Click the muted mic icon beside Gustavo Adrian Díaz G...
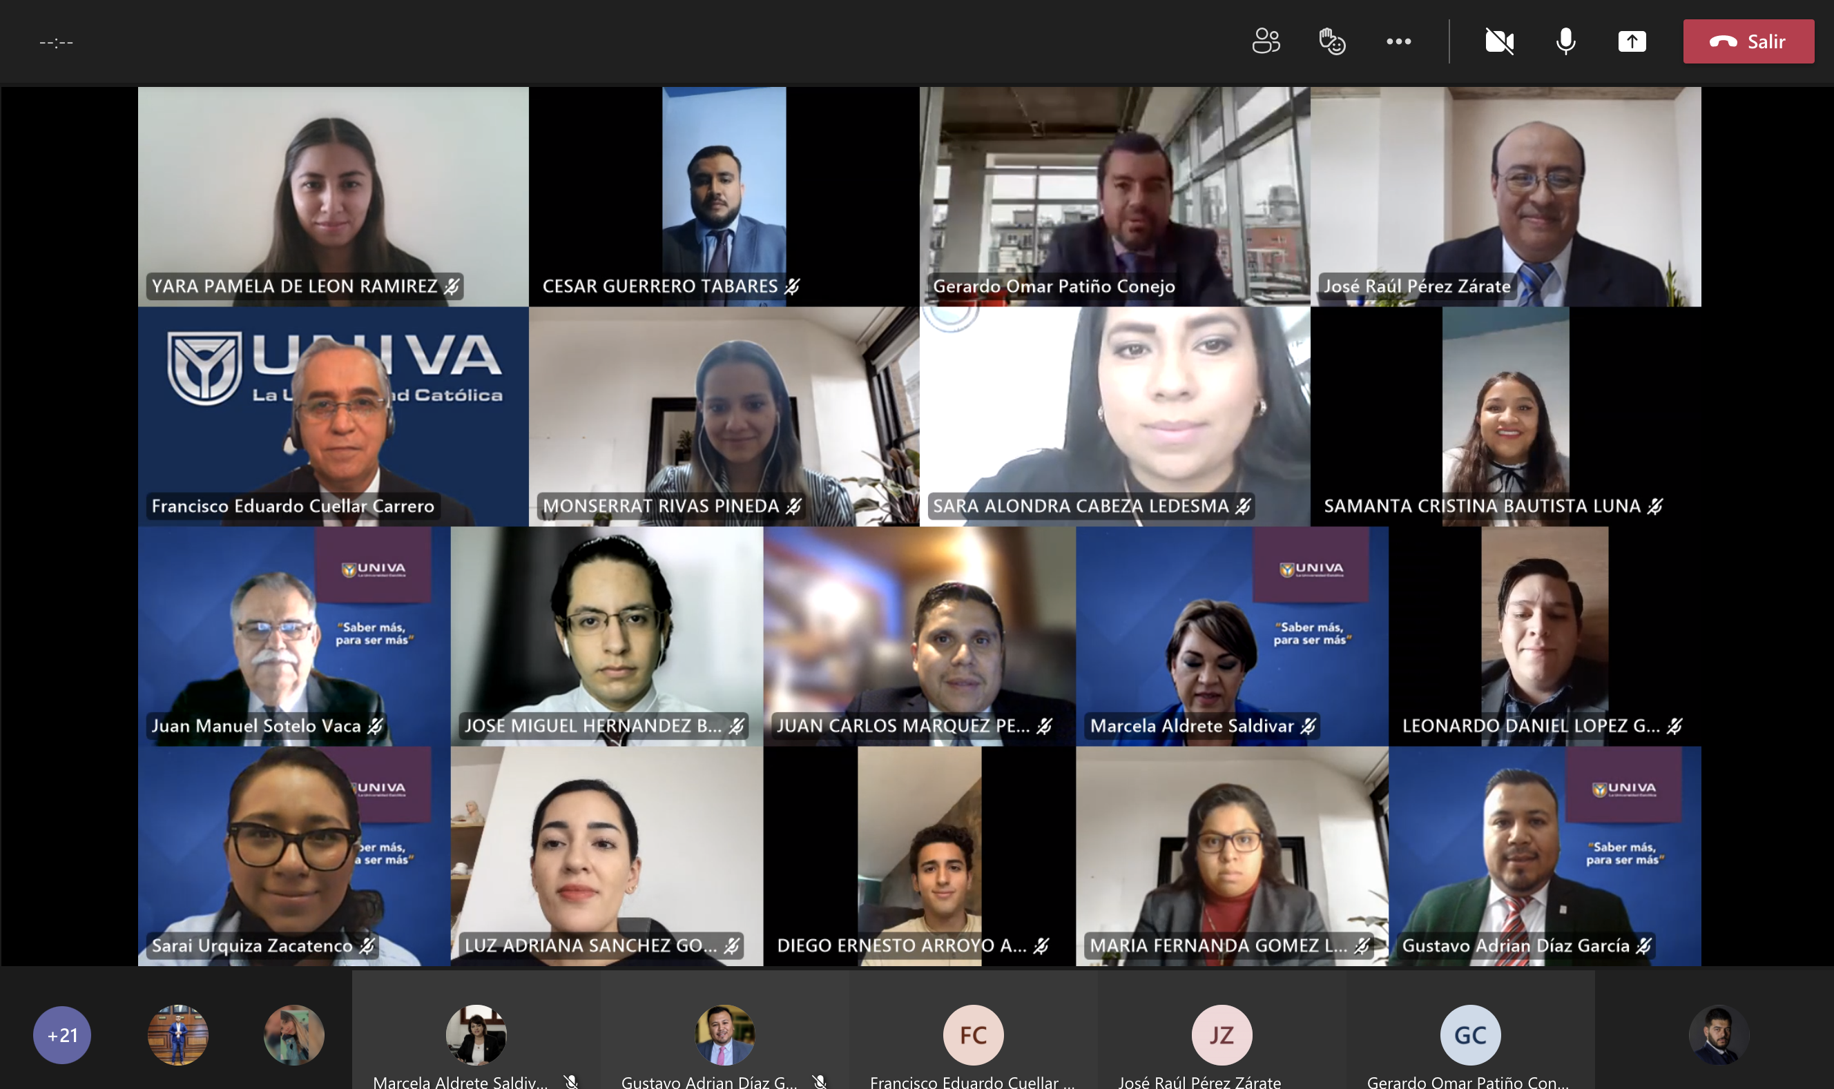Image resolution: width=1834 pixels, height=1089 pixels. 820,1081
